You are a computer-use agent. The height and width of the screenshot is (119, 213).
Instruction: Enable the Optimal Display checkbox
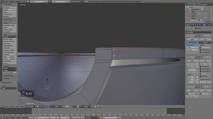[x=200, y=50]
